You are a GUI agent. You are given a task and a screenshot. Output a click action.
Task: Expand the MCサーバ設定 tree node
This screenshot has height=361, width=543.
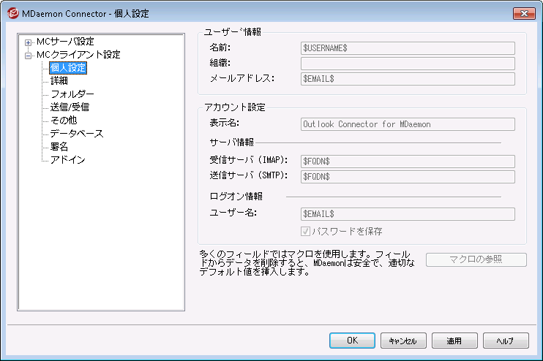pyautogui.click(x=28, y=42)
